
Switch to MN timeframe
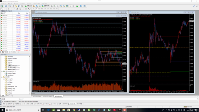[x=57, y=9]
